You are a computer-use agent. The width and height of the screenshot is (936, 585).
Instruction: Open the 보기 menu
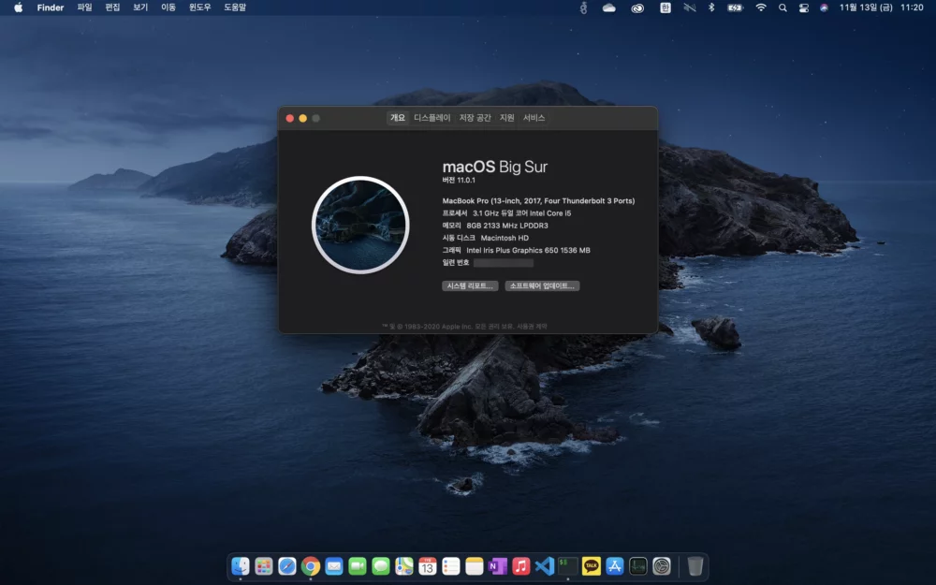point(140,7)
